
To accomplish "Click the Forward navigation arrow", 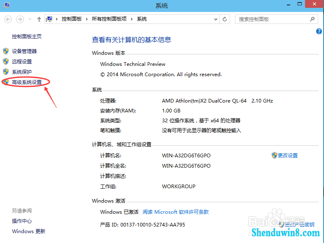I will coord(20,19).
